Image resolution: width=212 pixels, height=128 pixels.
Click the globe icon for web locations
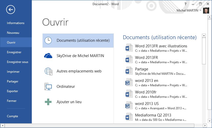pyautogui.click(x=48, y=71)
